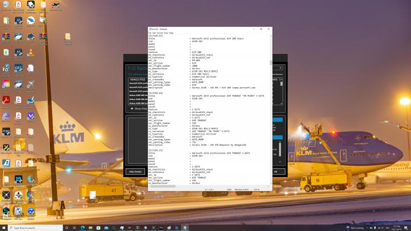
Task: Click the ENG language indicator in the tray
Action: coord(387,228)
